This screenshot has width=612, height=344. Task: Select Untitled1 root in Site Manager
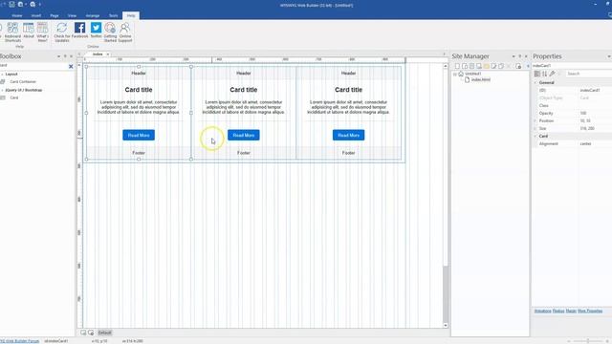[473, 74]
